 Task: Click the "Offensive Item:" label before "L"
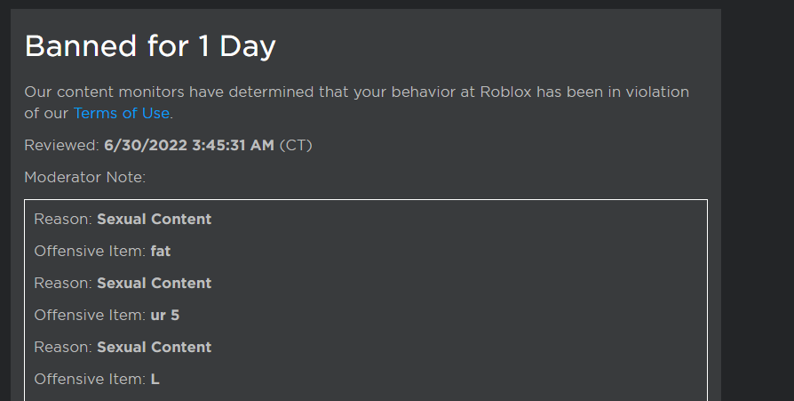(90, 379)
